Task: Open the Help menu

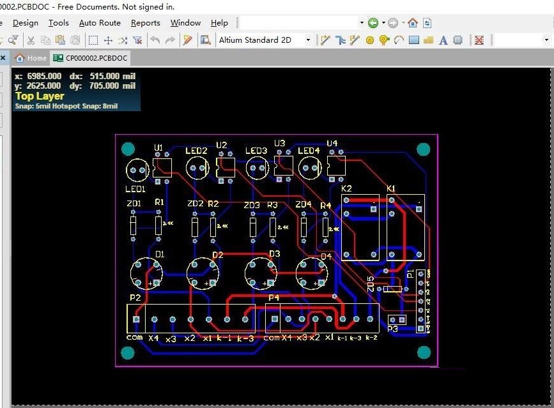Action: point(219,23)
